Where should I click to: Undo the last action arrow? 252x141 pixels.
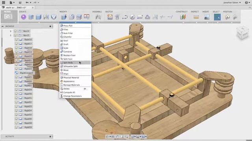(27, 2)
